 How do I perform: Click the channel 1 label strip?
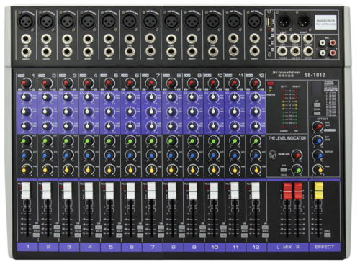27,247
